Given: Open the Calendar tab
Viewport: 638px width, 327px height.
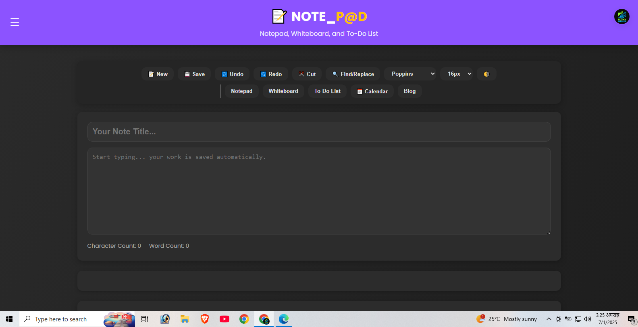Looking at the screenshot, I should pyautogui.click(x=372, y=91).
